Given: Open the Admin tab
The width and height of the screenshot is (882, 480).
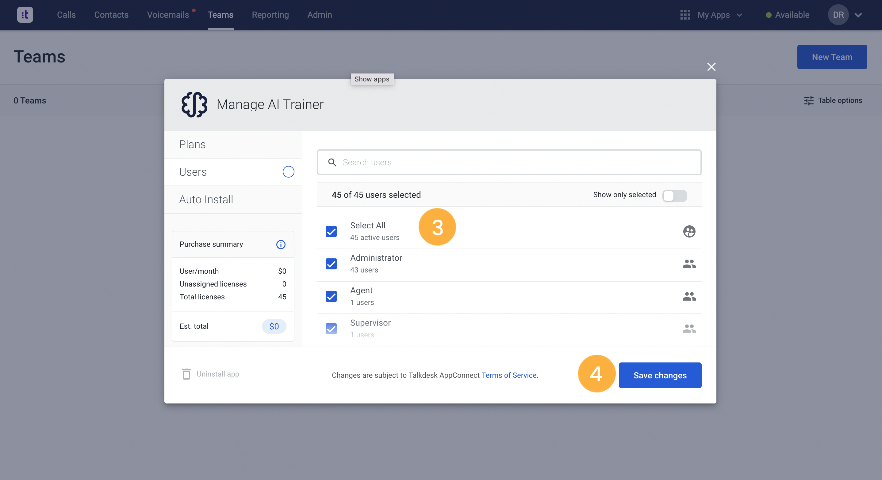Looking at the screenshot, I should [320, 15].
